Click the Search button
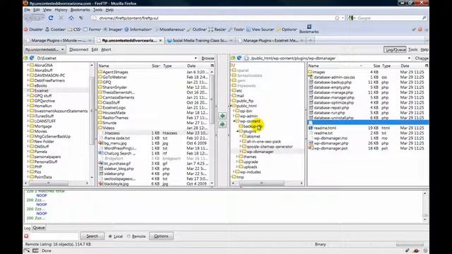 (x=93, y=236)
